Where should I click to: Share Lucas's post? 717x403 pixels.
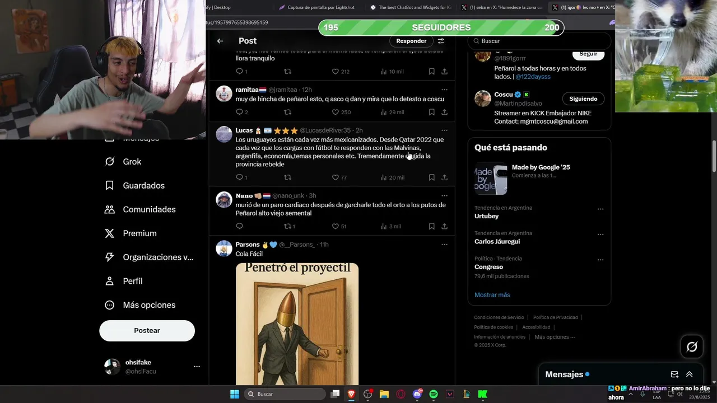tap(444, 177)
